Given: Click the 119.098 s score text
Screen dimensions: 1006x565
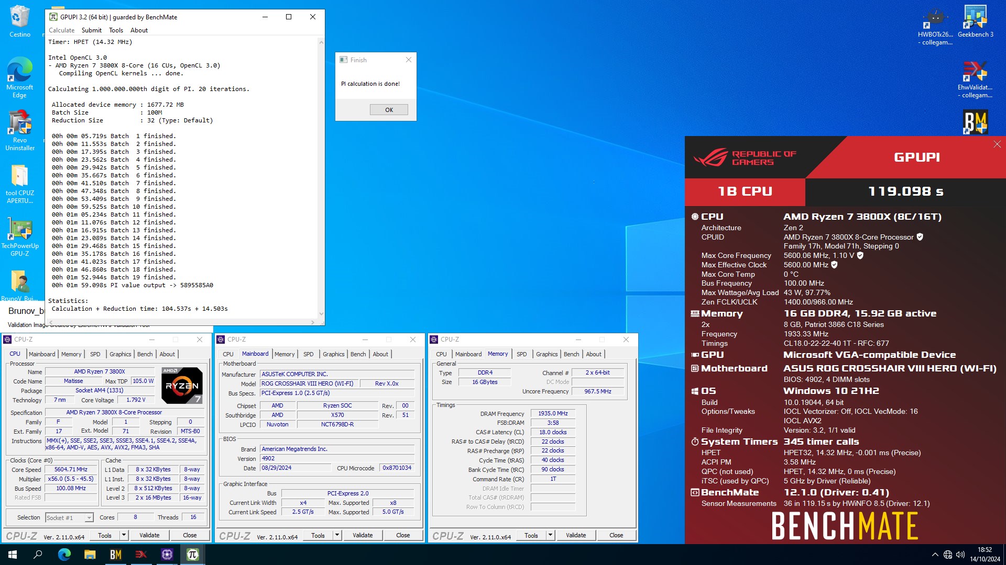Looking at the screenshot, I should click(905, 191).
